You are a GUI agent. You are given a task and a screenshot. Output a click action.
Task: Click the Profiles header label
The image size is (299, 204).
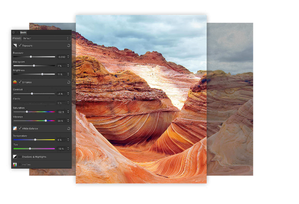point(27,165)
